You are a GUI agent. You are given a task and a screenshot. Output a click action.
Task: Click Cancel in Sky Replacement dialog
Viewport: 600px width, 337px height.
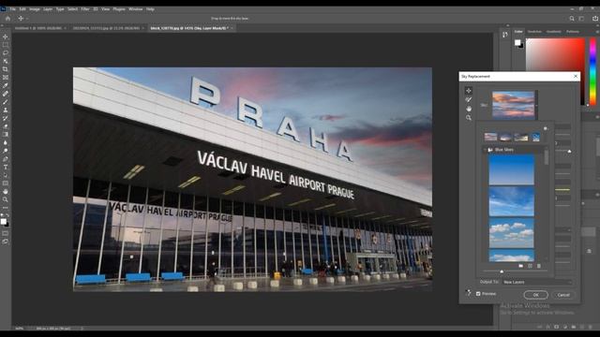pyautogui.click(x=563, y=295)
